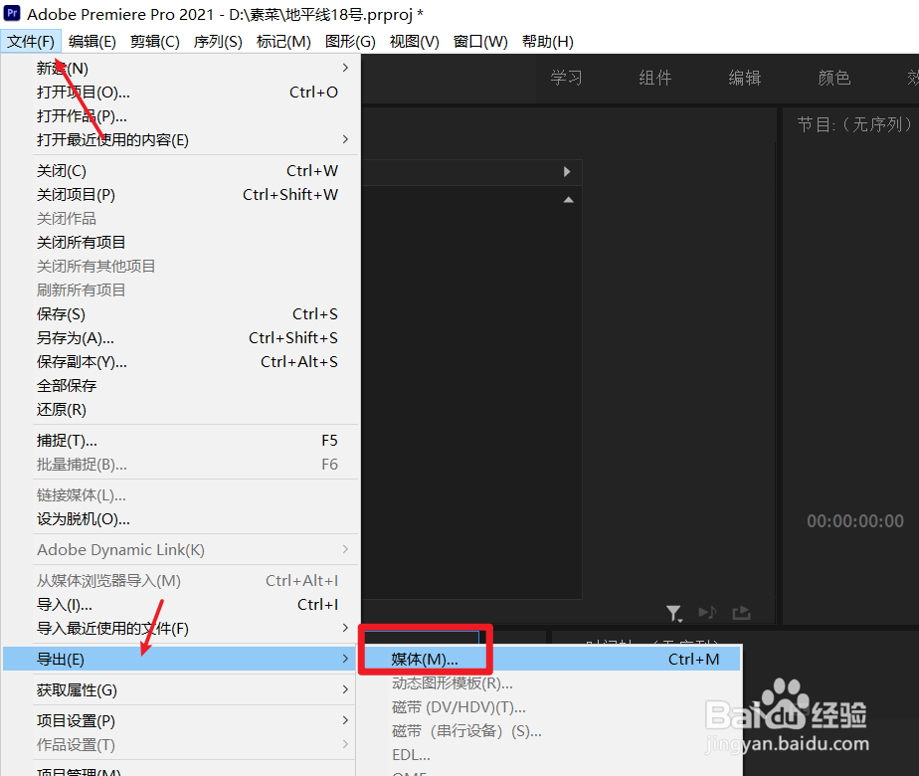Screen dimensions: 919x776
Task: Expand 导入最近使用的文件(F) submenu
Action: coord(181,629)
